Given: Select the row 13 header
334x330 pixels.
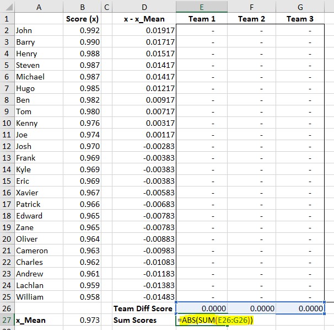Looking at the screenshot, I should (7, 158).
